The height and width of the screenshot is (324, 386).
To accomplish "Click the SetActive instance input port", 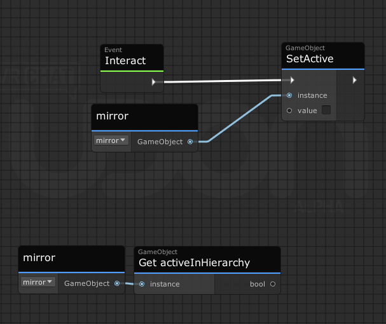I will click(289, 95).
